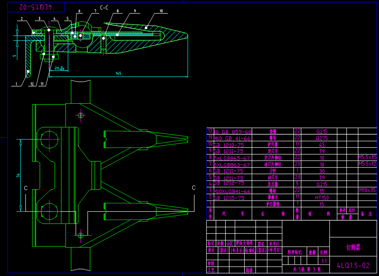Click the 'M10 GB 41-66' code cell

(232, 138)
